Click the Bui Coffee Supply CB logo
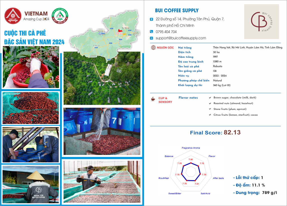Viewport: 287px width, 206px height. point(261,22)
